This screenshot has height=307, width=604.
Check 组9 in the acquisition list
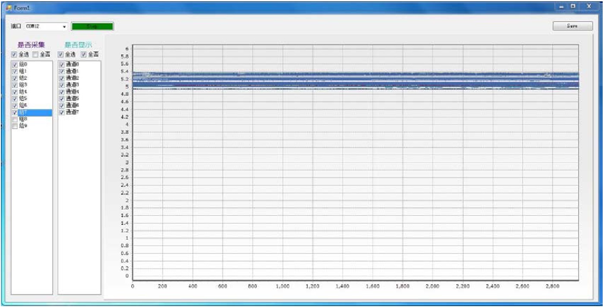[15, 126]
